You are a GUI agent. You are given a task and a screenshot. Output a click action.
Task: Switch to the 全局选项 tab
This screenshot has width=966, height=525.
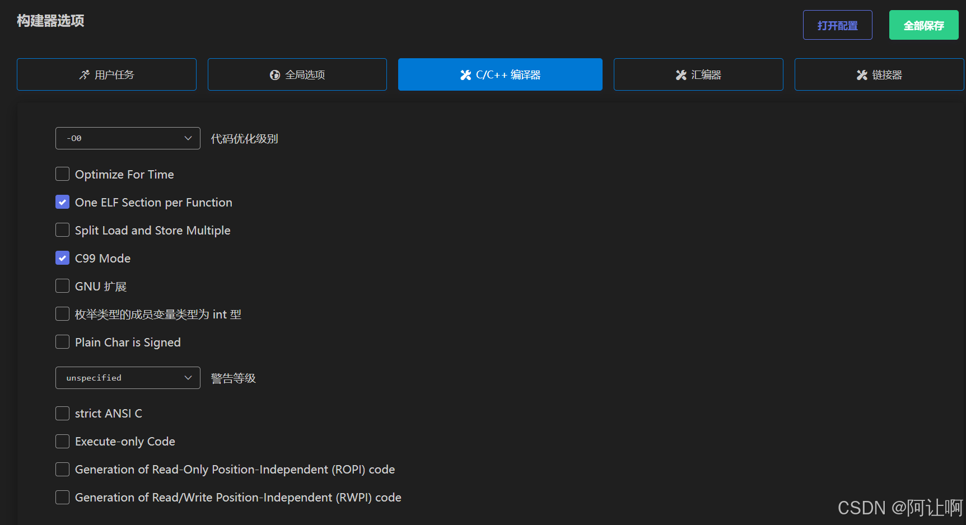click(x=297, y=74)
